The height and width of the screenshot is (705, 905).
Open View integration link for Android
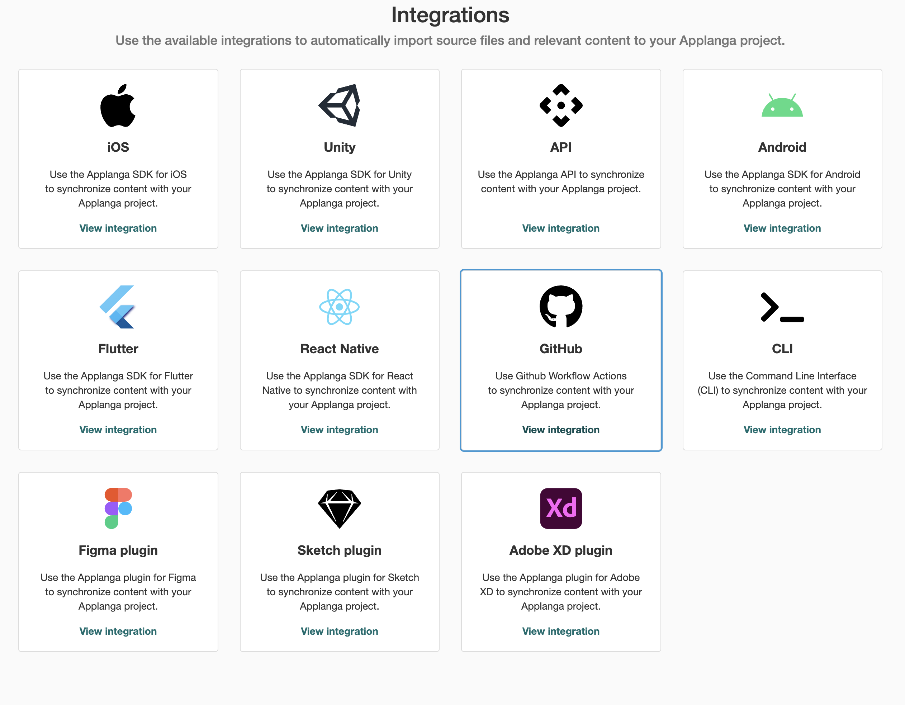tap(782, 228)
